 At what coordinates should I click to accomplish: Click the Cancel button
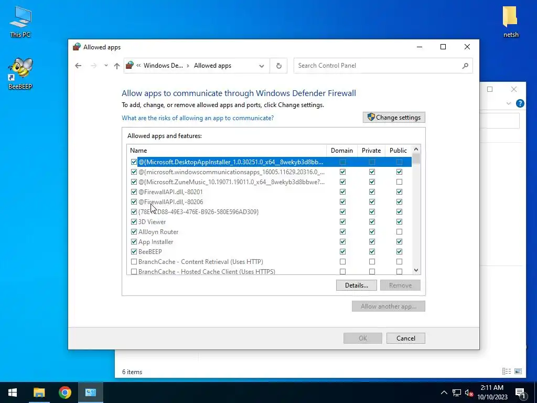(406, 338)
